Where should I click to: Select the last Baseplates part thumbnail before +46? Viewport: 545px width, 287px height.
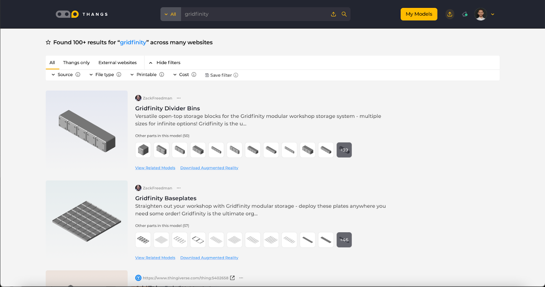point(326,240)
